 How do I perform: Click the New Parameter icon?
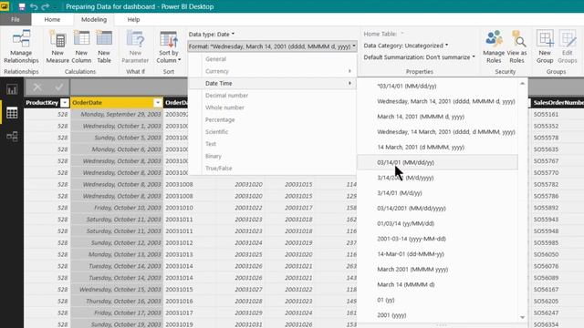(x=135, y=39)
